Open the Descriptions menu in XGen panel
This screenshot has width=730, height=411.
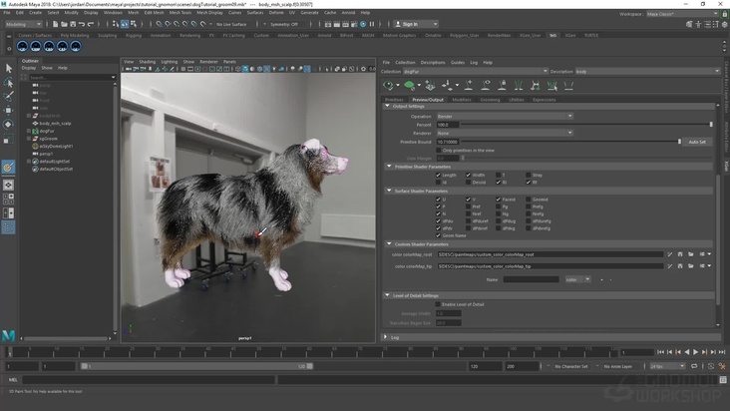[433, 62]
